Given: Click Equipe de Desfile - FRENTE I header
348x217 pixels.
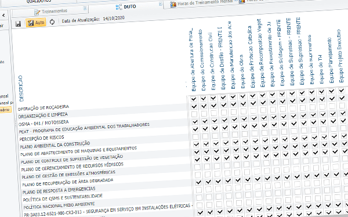Looking at the screenshot, I should tap(222, 58).
